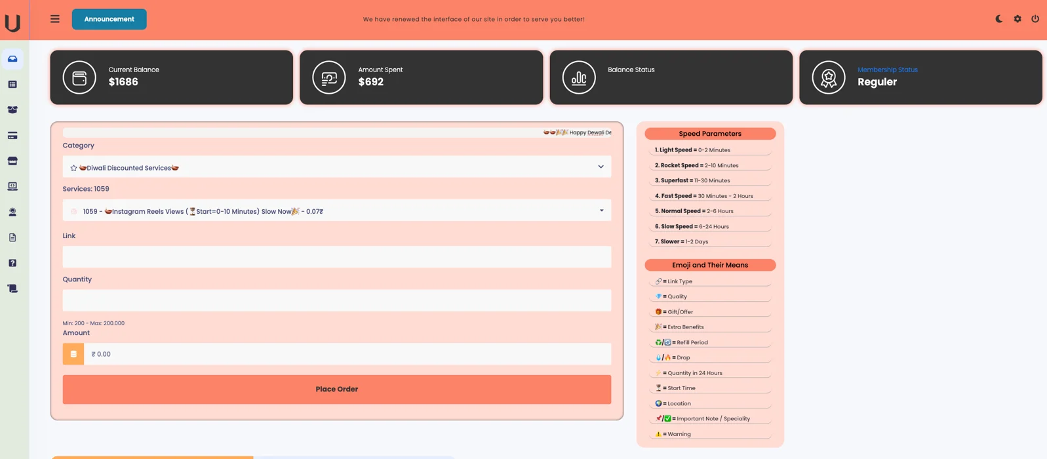Click the document file icon in sidebar
This screenshot has height=459, width=1047.
pyautogui.click(x=12, y=237)
